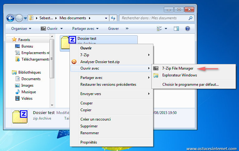The image size is (239, 151).
Task: Open the view options dropdown arrow
Action: click(166, 29)
